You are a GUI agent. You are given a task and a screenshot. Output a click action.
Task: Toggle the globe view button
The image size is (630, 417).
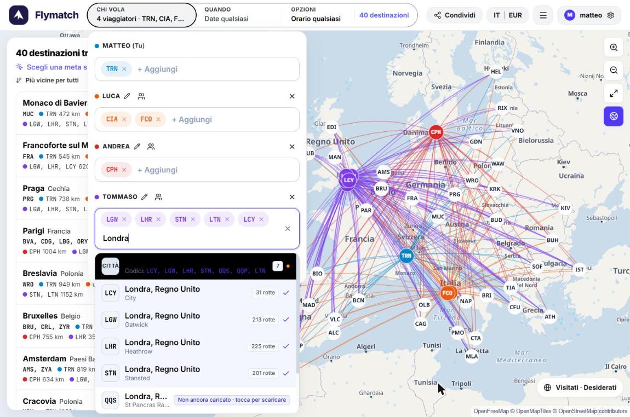pos(614,117)
